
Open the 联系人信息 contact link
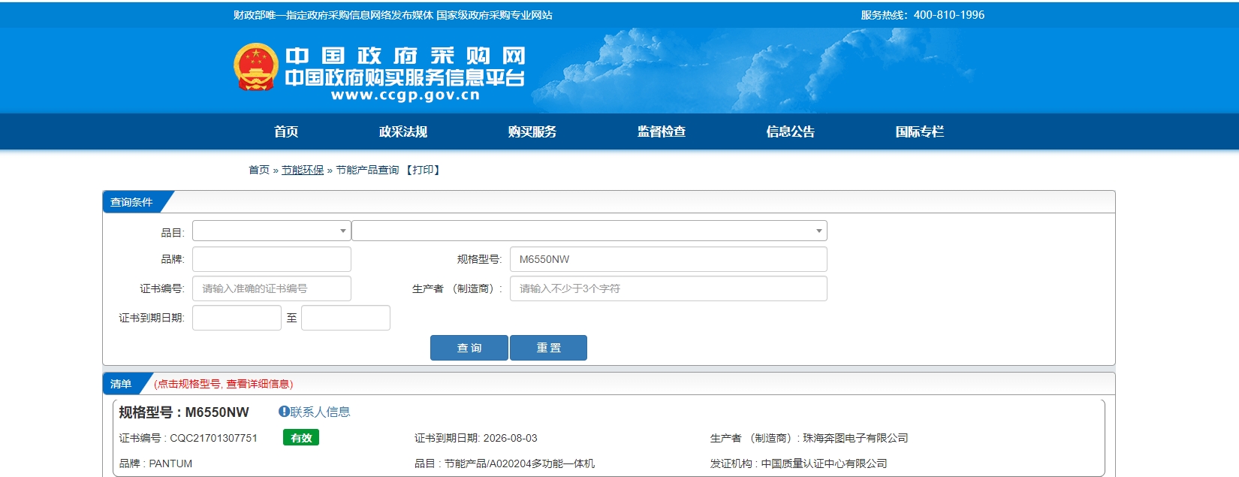(x=320, y=412)
